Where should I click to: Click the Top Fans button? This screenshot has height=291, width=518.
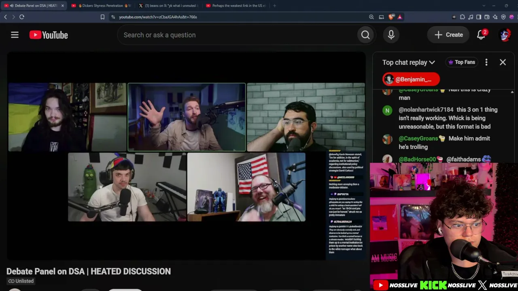pyautogui.click(x=462, y=62)
